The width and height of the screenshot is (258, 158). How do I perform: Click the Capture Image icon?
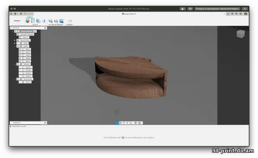pyautogui.click(x=61, y=21)
